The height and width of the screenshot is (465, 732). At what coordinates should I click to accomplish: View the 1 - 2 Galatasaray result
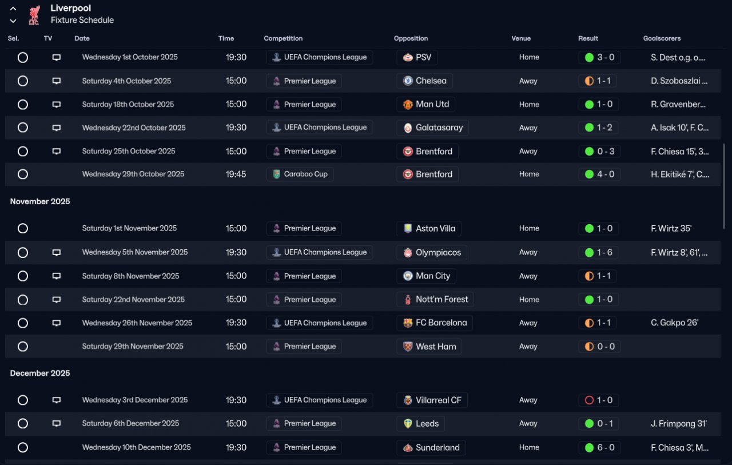(x=599, y=128)
